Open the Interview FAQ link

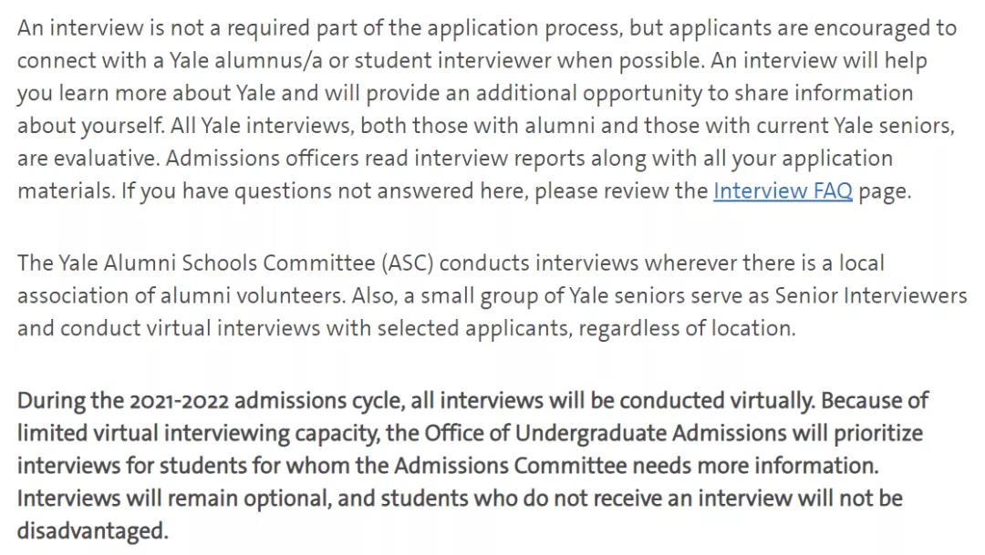pos(783,191)
